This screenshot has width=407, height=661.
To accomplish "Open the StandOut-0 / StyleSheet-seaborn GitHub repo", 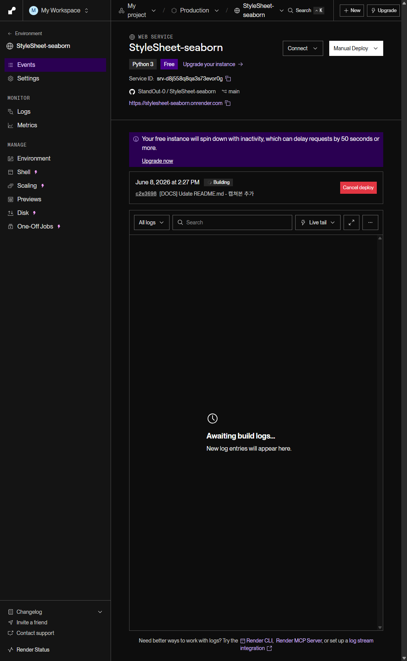I will click(x=177, y=91).
